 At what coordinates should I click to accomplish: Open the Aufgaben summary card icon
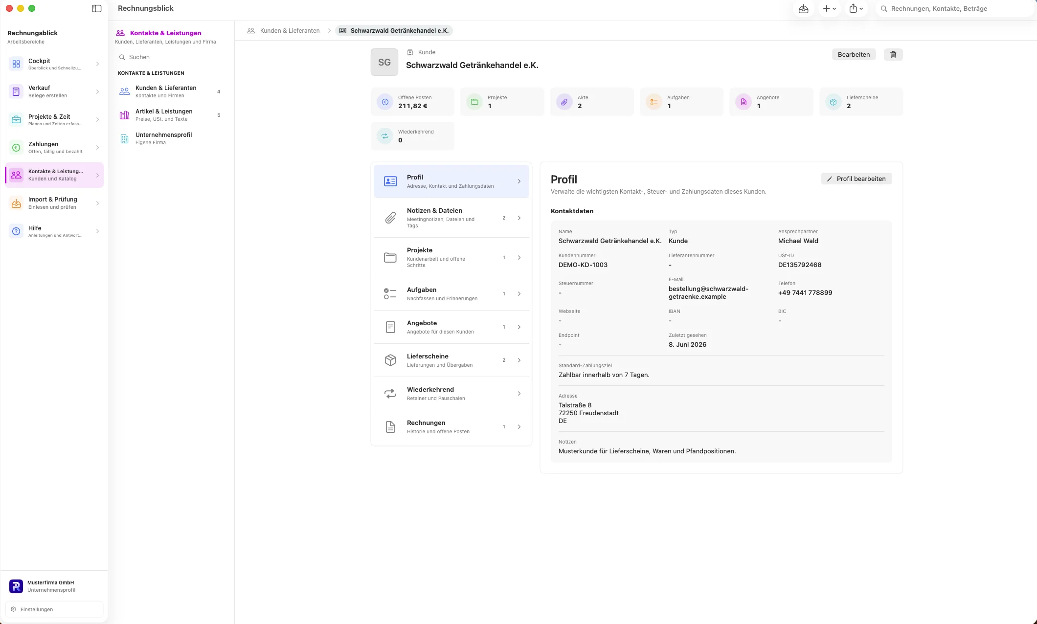[x=654, y=102]
